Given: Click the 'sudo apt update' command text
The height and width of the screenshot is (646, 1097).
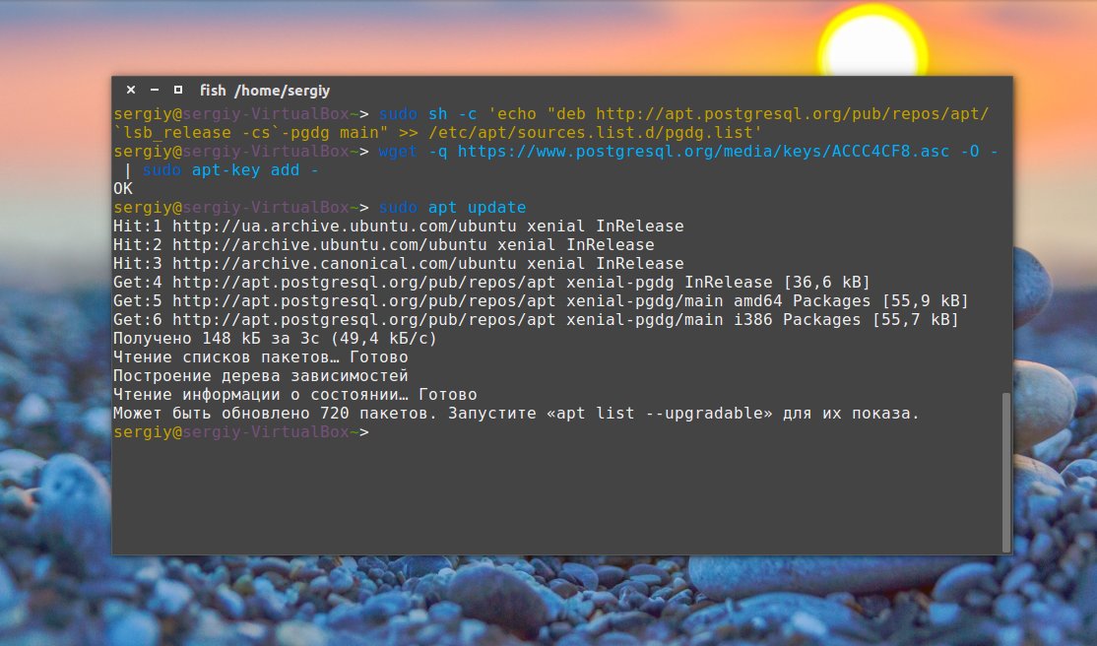Looking at the screenshot, I should point(452,208).
